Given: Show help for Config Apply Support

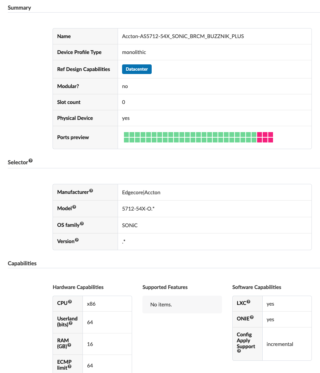Looking at the screenshot, I should click(239, 351).
